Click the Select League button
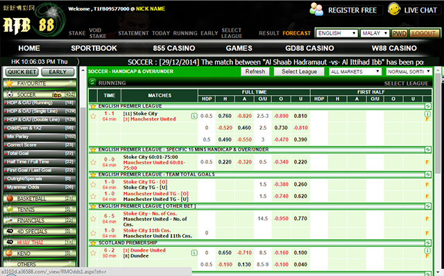Screen dimensions: 444x276 (x=299, y=71)
